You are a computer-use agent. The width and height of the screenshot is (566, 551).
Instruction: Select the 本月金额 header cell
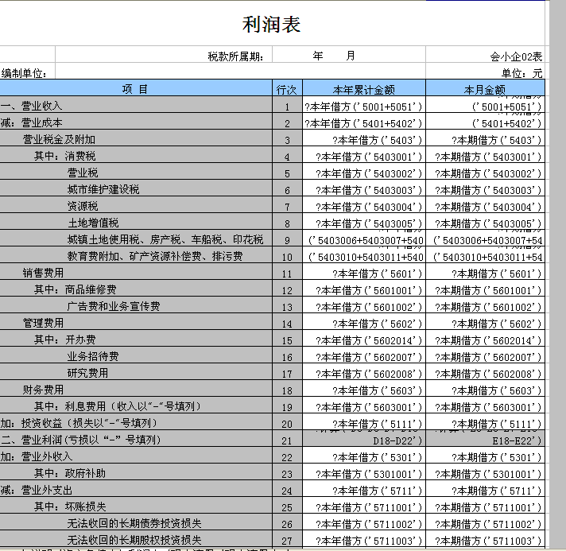pyautogui.click(x=484, y=89)
